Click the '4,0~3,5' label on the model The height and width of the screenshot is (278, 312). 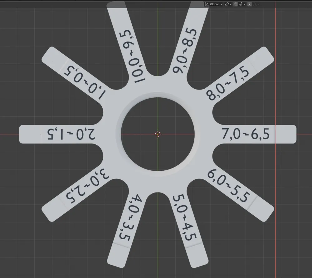[131, 217]
